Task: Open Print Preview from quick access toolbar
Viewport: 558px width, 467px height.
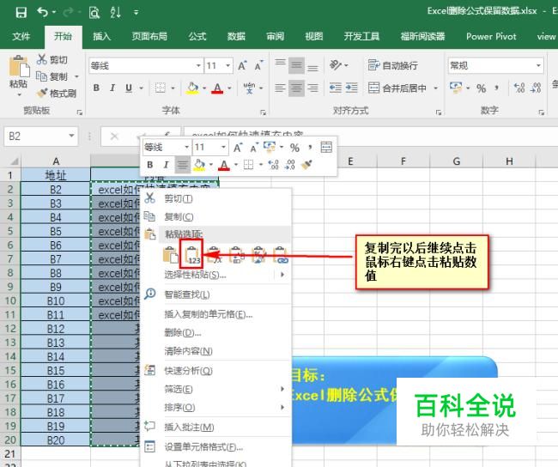Action: point(94,13)
